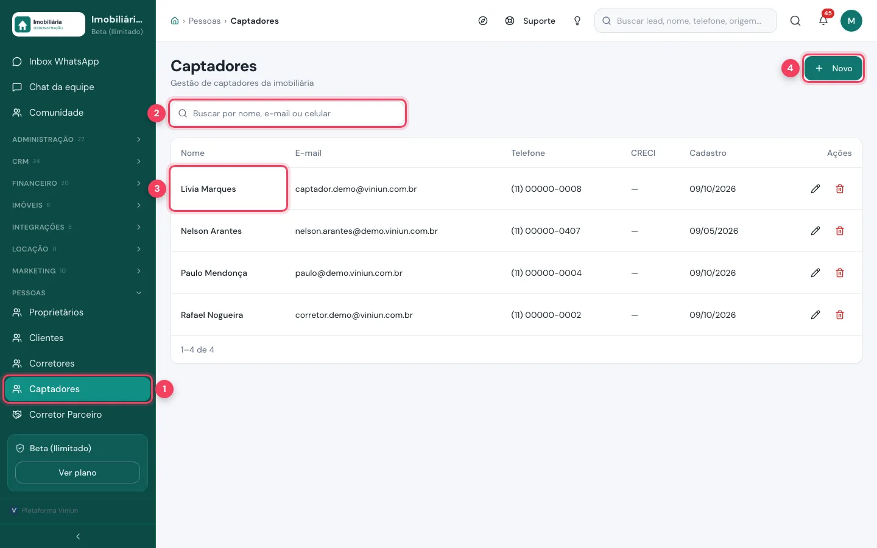Viewport: 877px width, 548px height.
Task: Click the CRECI column header
Action: tap(643, 153)
